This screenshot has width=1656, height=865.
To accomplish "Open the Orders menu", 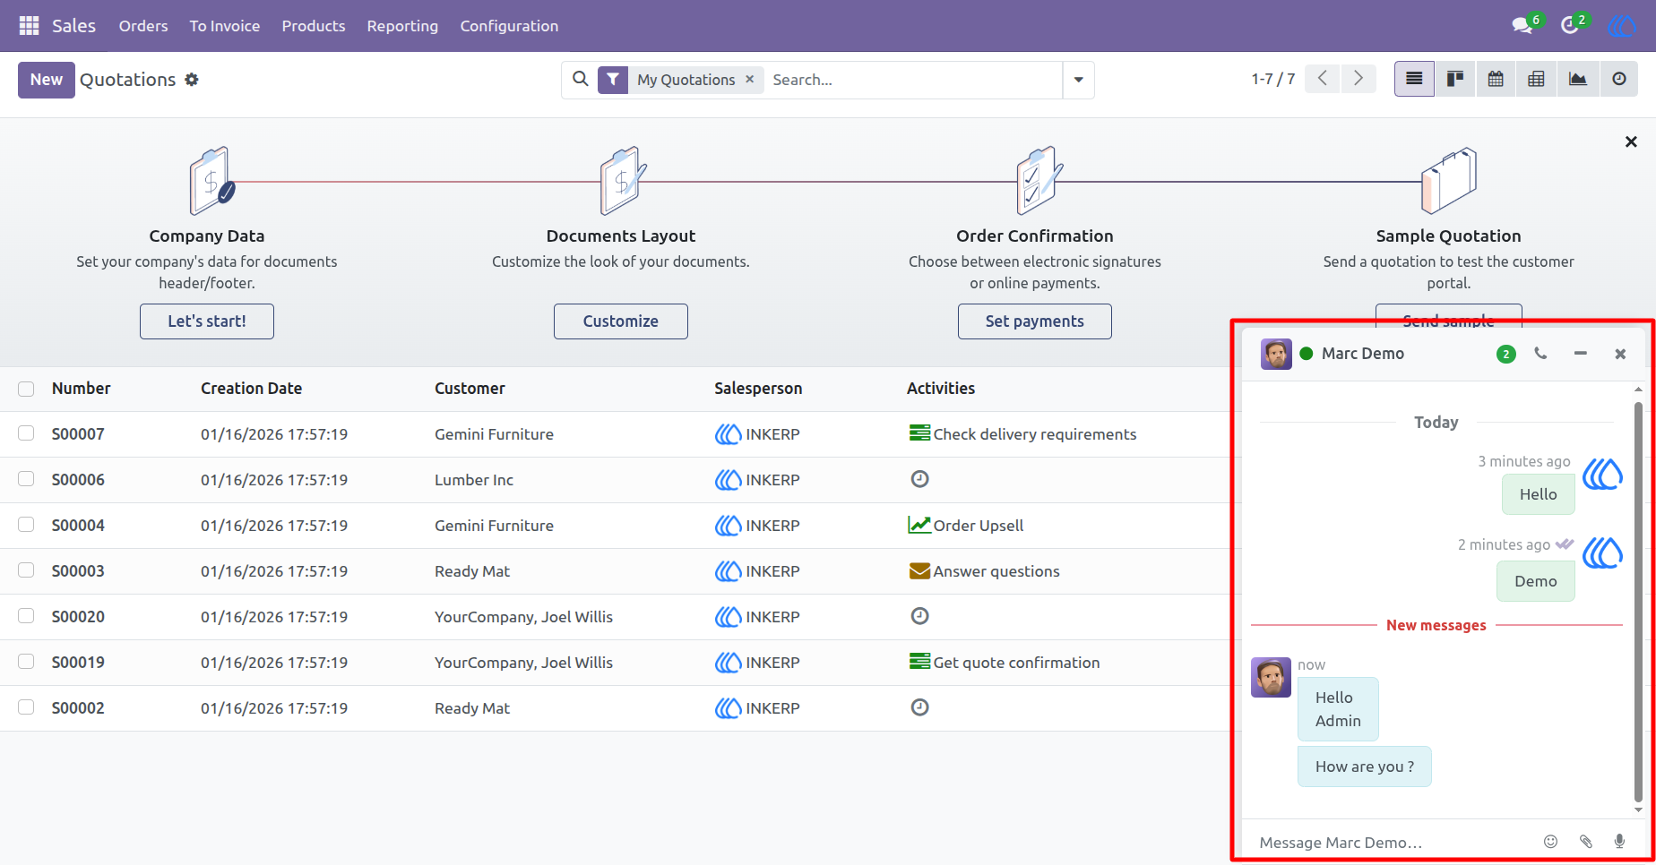I will tap(143, 26).
